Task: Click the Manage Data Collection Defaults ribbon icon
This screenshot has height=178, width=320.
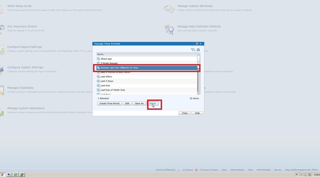Action: (169, 29)
